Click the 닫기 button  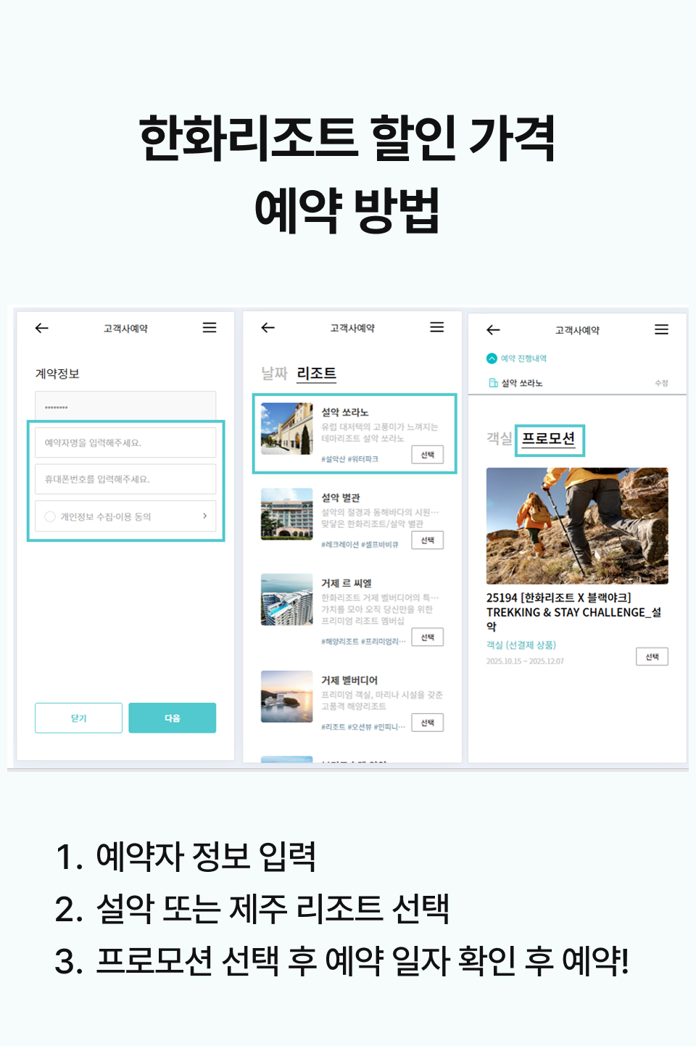click(x=78, y=718)
